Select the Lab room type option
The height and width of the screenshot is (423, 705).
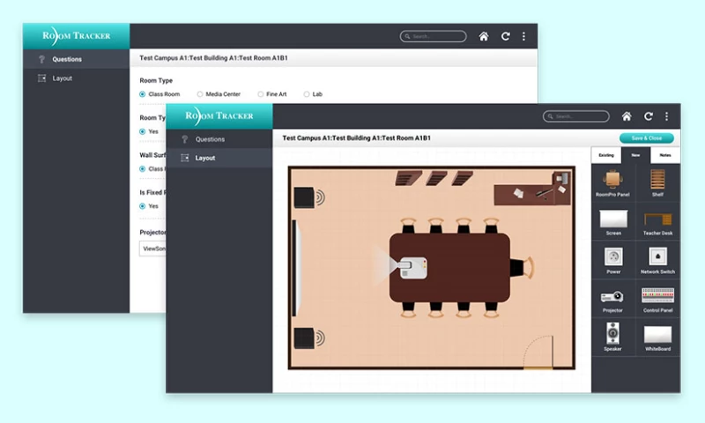307,93
